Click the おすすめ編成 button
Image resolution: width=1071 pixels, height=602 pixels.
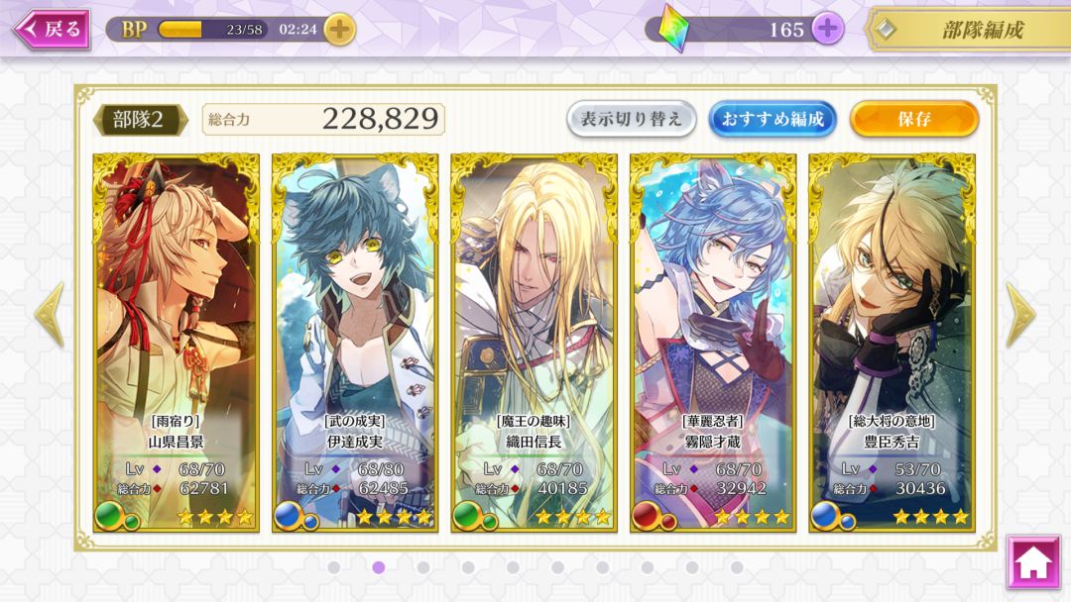[773, 119]
